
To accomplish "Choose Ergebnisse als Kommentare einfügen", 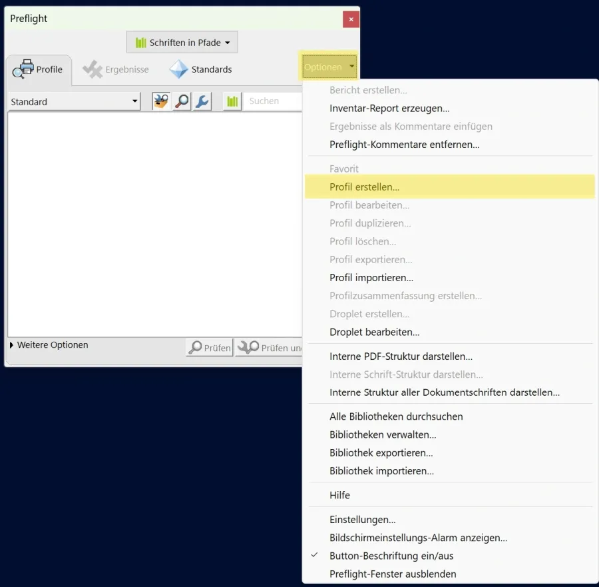I will coord(450,126).
